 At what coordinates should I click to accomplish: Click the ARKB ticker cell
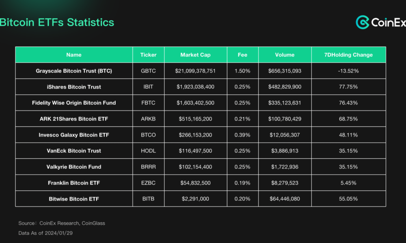tap(148, 119)
